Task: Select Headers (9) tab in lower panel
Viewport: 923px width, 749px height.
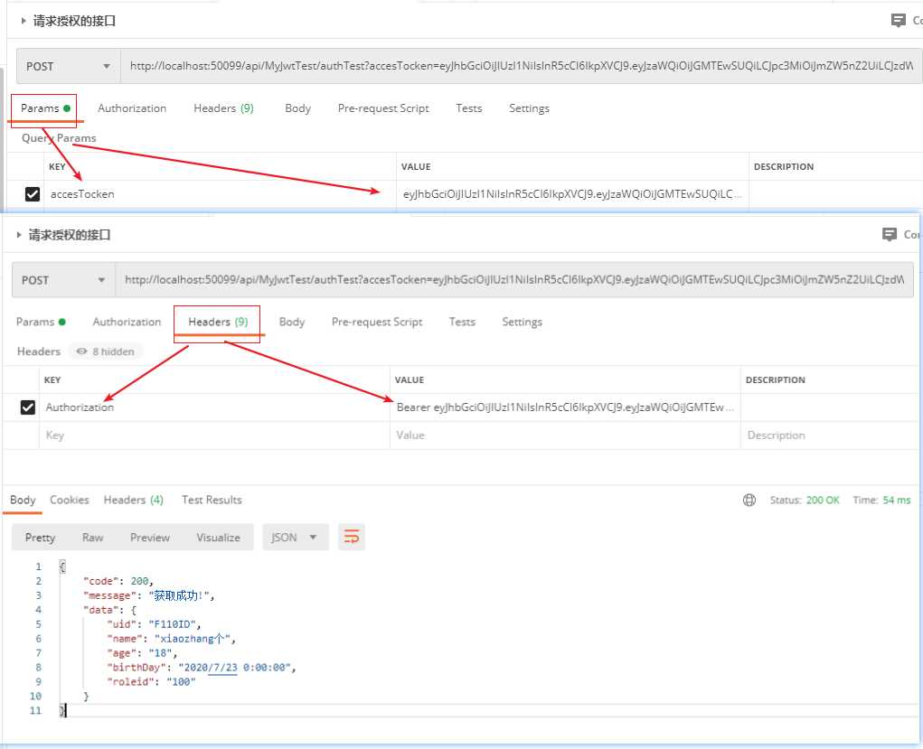Action: pos(218,322)
